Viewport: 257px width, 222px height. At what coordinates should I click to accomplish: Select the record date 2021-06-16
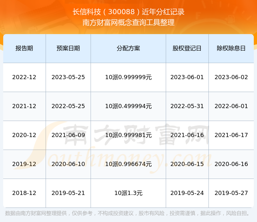187,135
